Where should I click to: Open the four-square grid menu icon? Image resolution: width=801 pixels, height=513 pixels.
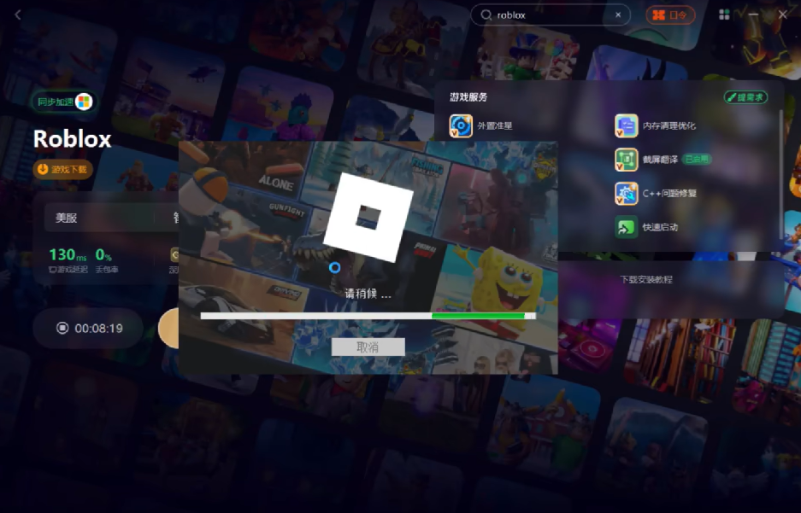tap(724, 15)
